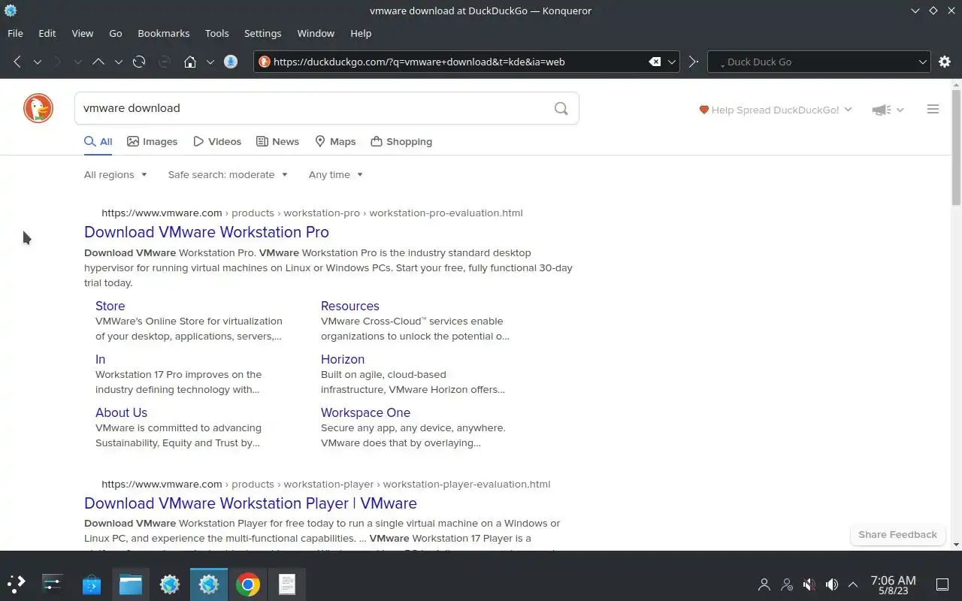This screenshot has width=962, height=601.
Task: Open Dolphin file manager in taskbar
Action: pyautogui.click(x=131, y=584)
